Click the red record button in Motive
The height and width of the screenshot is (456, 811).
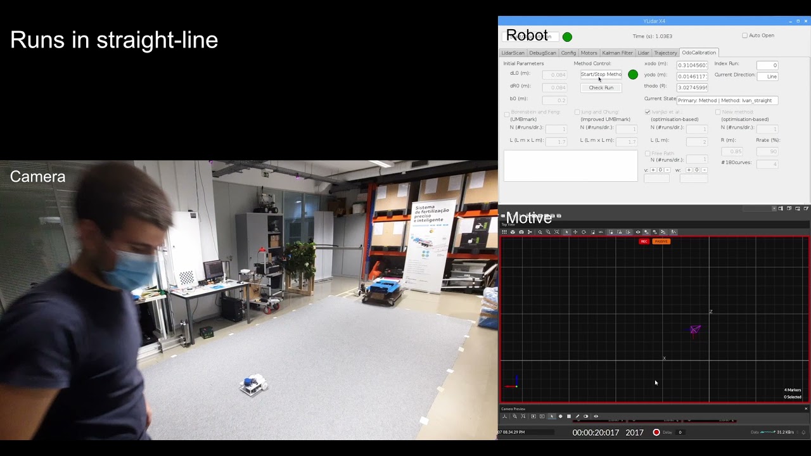point(656,433)
